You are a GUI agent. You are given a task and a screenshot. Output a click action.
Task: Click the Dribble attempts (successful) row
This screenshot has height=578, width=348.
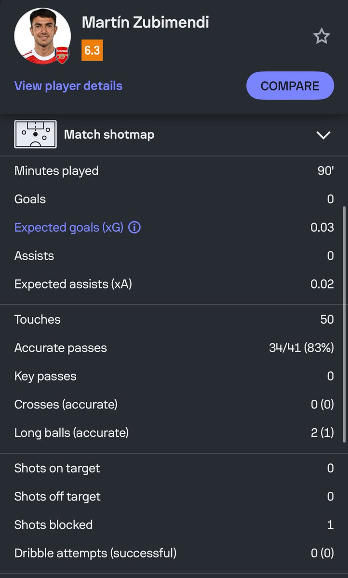click(x=174, y=553)
